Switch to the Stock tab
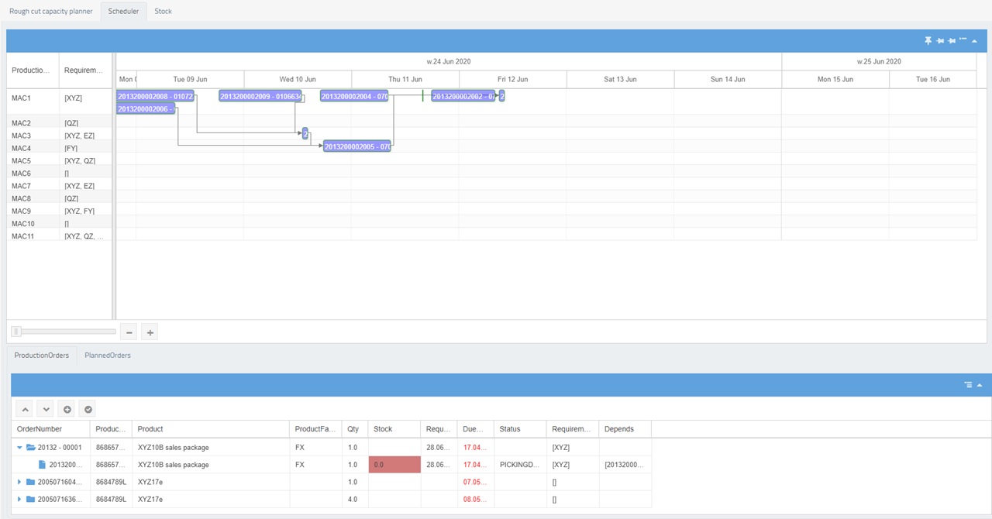Image resolution: width=992 pixels, height=519 pixels. (x=163, y=12)
